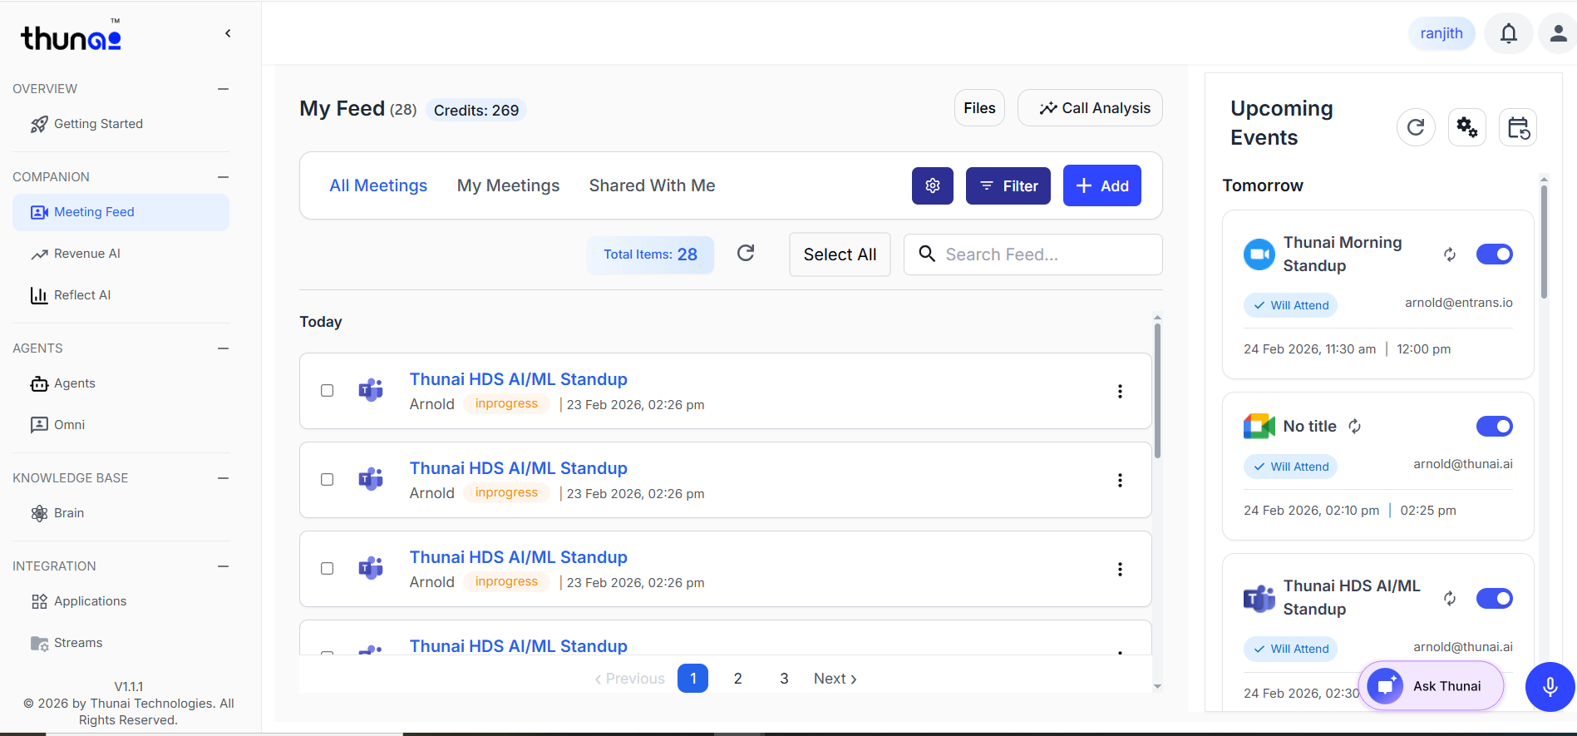Switch to My Meetings tab
This screenshot has height=736, width=1577.
[508, 185]
